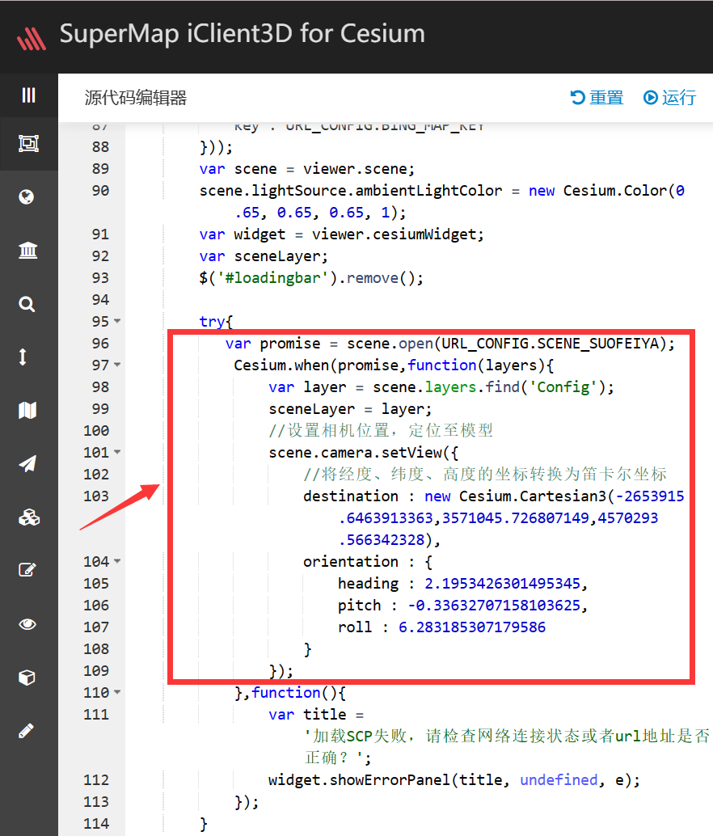Open the pencil draw icon in sidebar
The width and height of the screenshot is (713, 836).
click(x=26, y=730)
